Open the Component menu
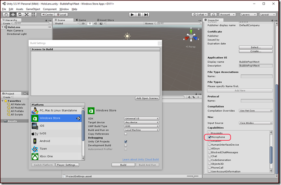Screen dimensions: 281x185 coord(50,9)
